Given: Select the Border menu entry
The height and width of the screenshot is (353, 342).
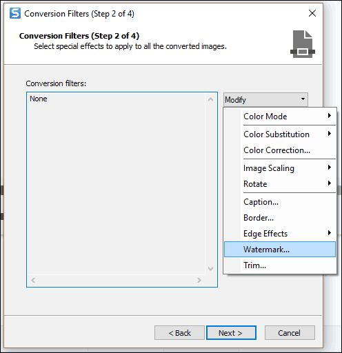Looking at the screenshot, I should pyautogui.click(x=280, y=218).
